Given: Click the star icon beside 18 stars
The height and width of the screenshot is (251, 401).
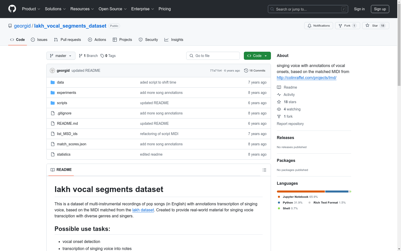Looking at the screenshot, I should point(279,102).
